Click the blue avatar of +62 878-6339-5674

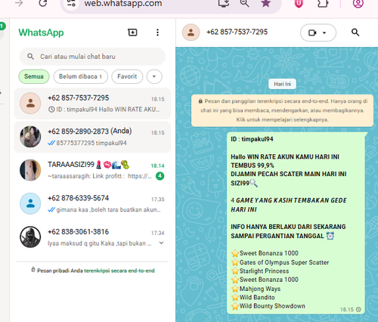[30, 203]
